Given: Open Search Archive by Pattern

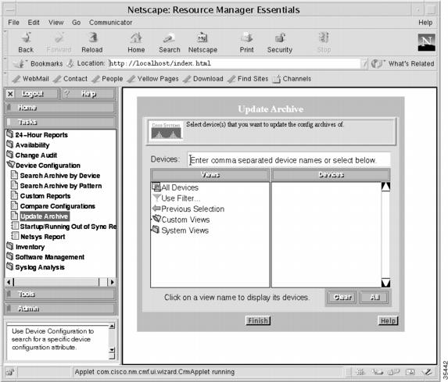Looking at the screenshot, I should 56,186.
